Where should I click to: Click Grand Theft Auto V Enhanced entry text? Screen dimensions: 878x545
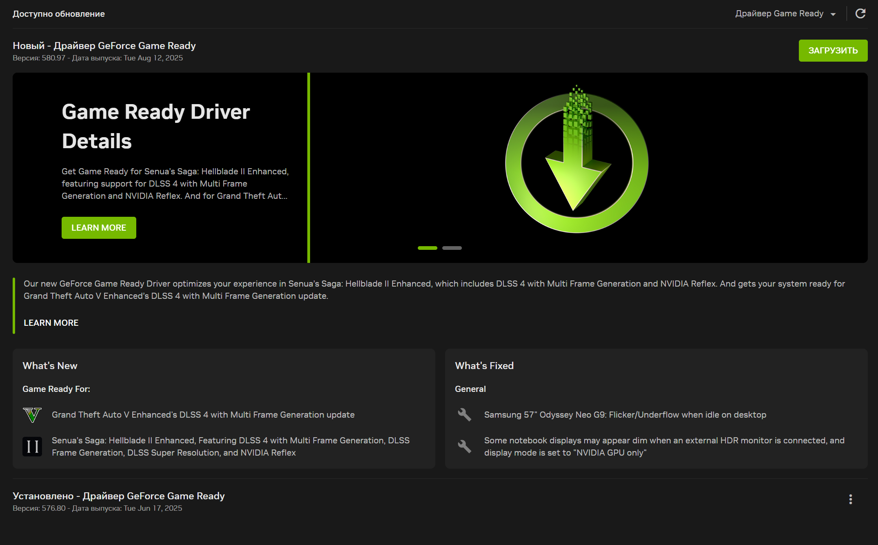pos(203,415)
